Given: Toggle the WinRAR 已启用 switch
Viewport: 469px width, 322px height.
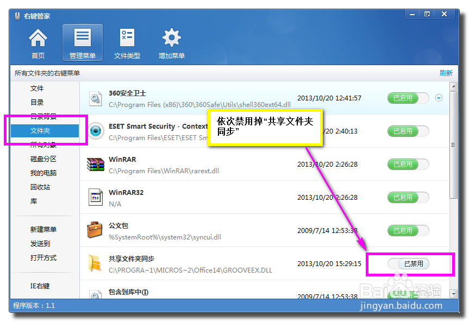Looking at the screenshot, I should click(408, 165).
